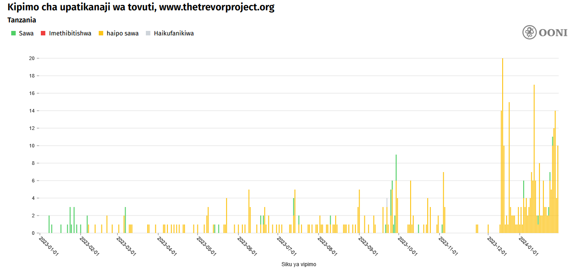Click the OONI octopus logo icon
This screenshot has height=272, width=578.
coord(530,32)
